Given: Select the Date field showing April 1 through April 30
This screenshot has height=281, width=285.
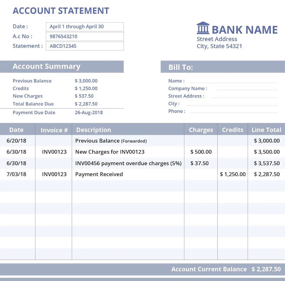Looking at the screenshot, I should pos(85,27).
